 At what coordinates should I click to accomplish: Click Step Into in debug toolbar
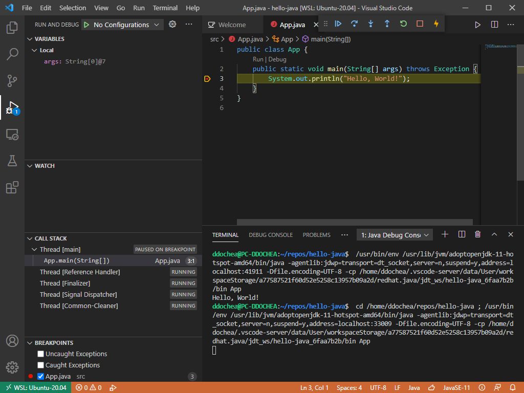370,24
